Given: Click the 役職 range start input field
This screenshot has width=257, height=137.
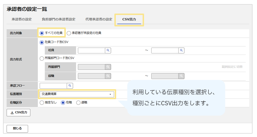Looking at the screenshot, I should [x=92, y=76].
